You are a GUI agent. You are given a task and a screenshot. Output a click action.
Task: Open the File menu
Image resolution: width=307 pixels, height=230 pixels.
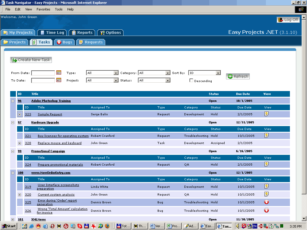8,9
